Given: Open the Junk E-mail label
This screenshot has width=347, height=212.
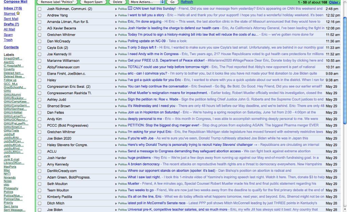Looking at the screenshot, I should 12,159.
